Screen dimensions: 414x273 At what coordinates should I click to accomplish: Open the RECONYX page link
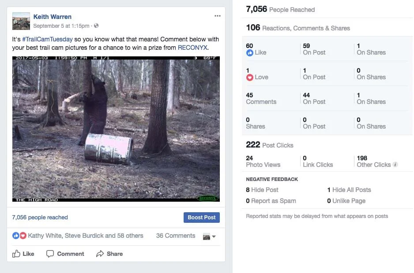192,48
